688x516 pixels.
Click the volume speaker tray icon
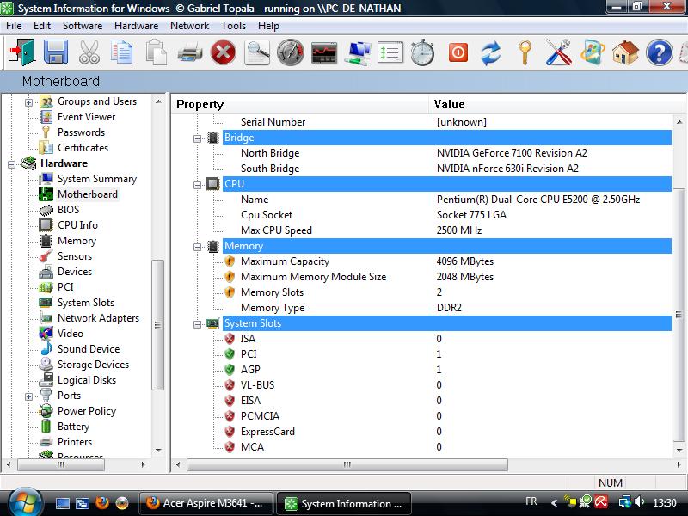pos(639,502)
